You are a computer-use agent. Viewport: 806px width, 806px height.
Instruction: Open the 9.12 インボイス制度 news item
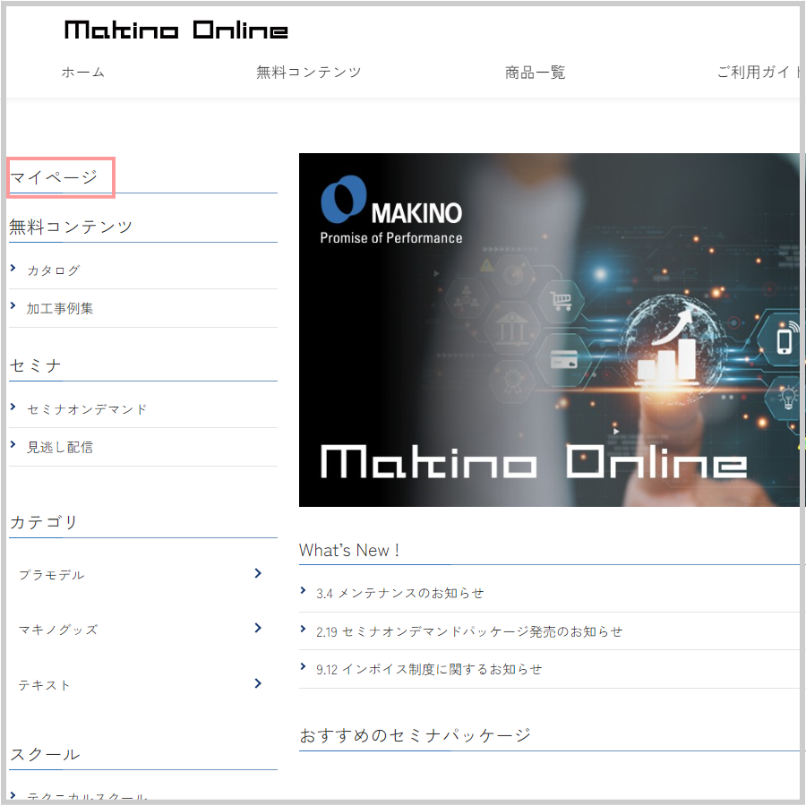click(x=429, y=669)
